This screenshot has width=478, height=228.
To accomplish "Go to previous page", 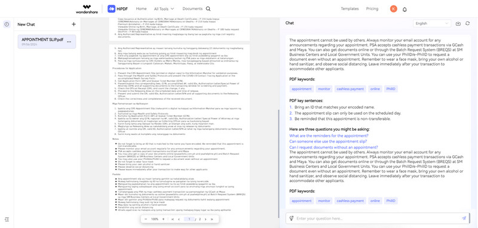I will (x=179, y=219).
